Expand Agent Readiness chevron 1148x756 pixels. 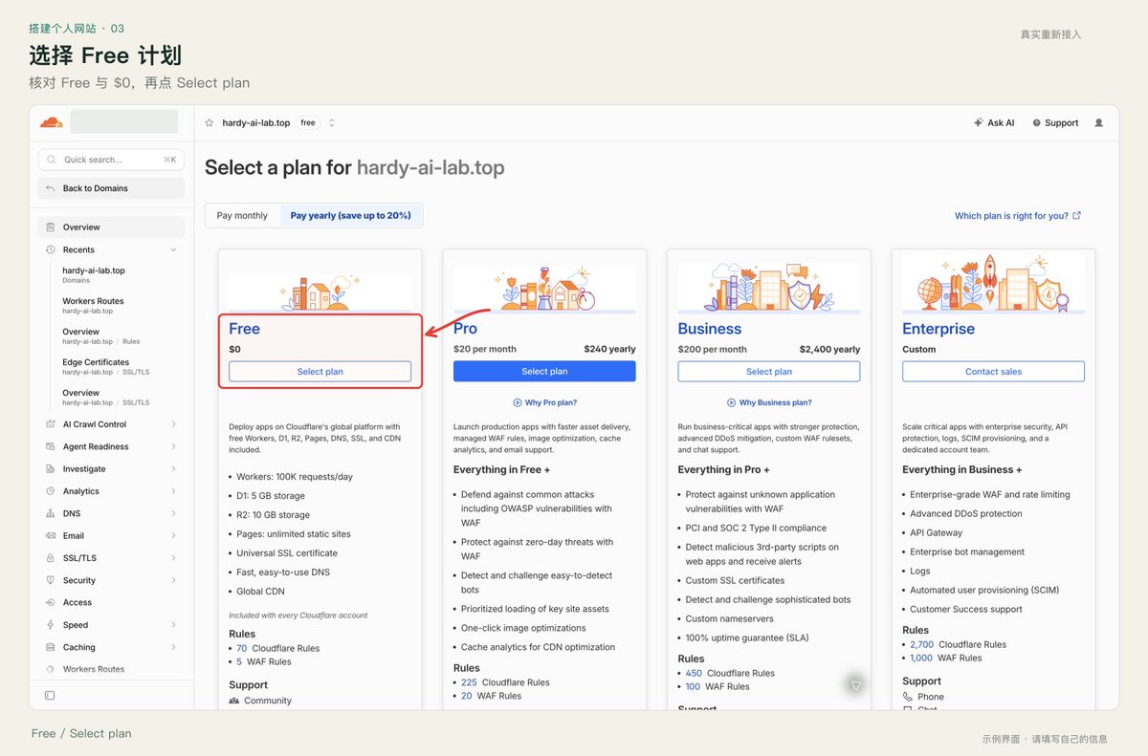(173, 447)
